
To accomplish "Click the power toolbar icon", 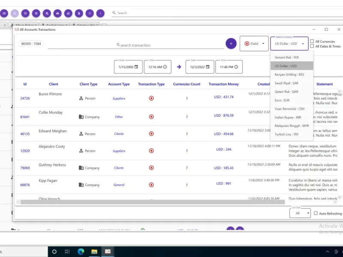I will tap(90, 13).
